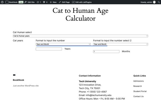Click the Cat years label
Screen dimensions: 161x100
(18, 41)
